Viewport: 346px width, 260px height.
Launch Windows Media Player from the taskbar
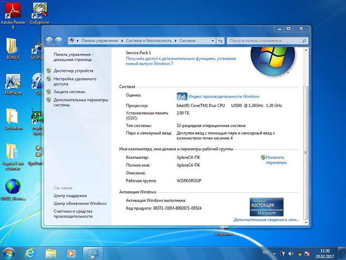[x=71, y=253]
